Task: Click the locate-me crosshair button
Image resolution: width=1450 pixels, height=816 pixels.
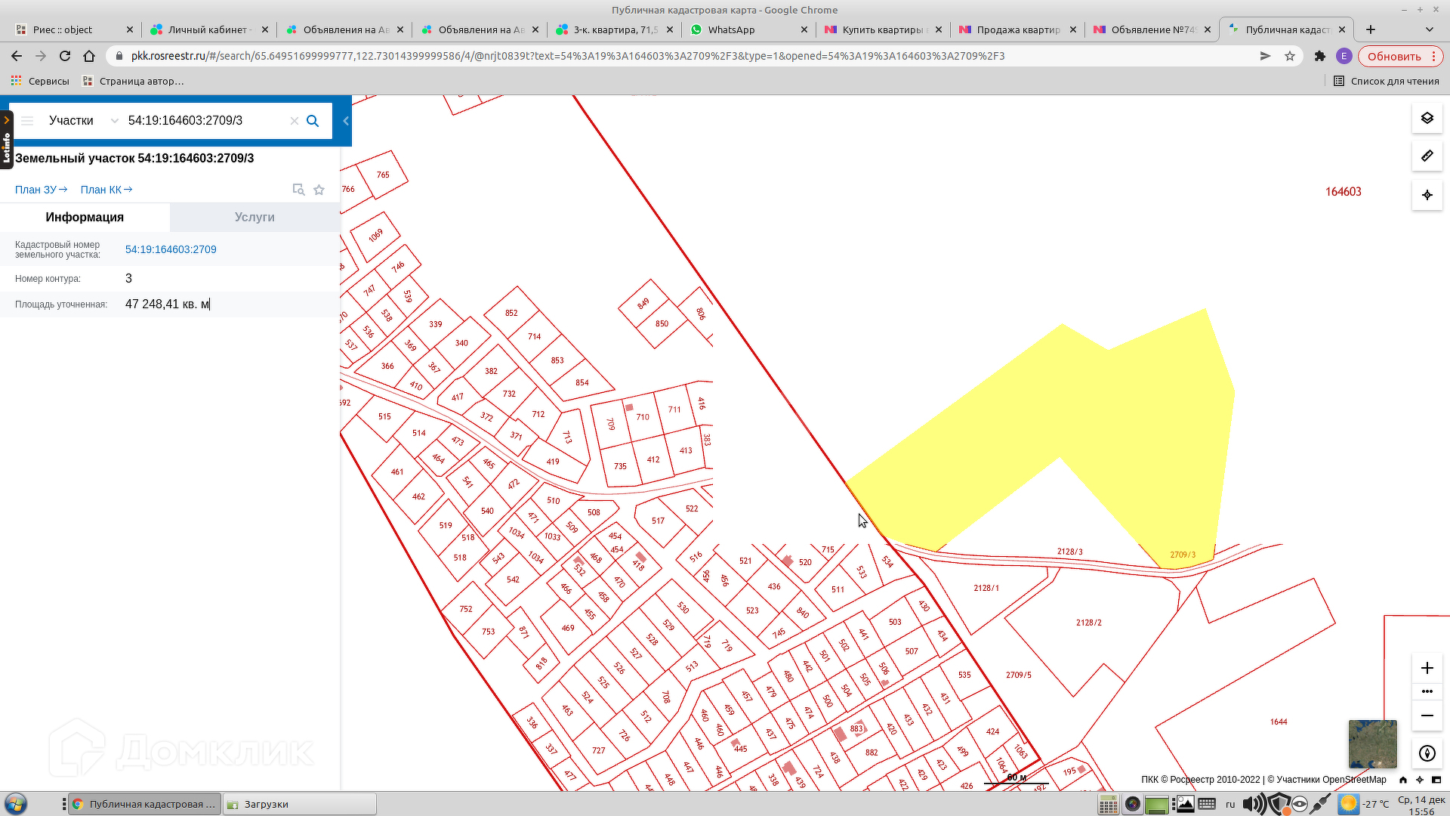Action: (1427, 195)
